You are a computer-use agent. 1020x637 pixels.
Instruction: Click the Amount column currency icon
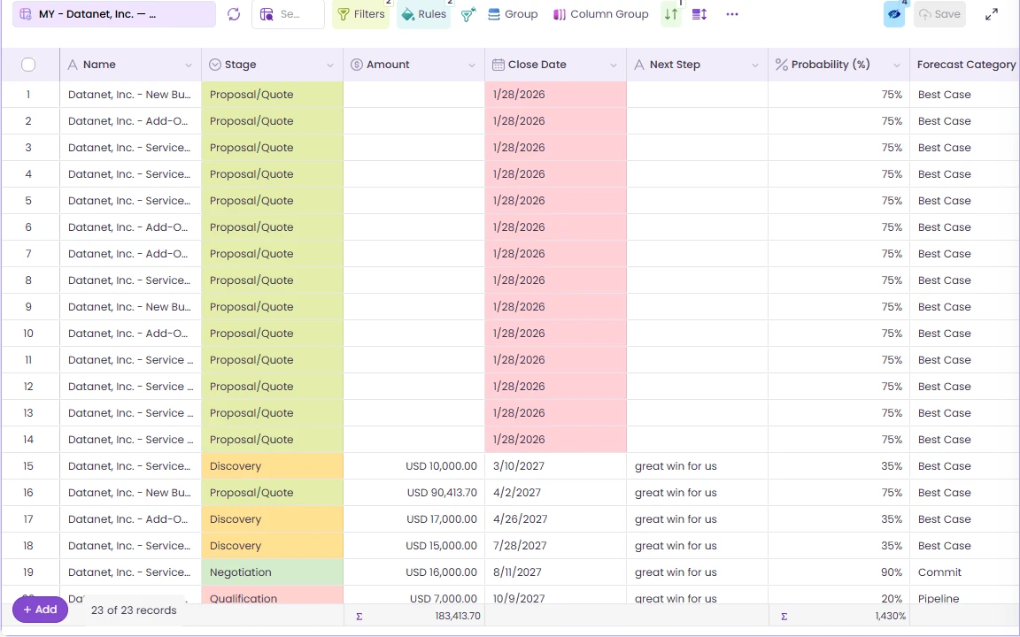pyautogui.click(x=357, y=65)
